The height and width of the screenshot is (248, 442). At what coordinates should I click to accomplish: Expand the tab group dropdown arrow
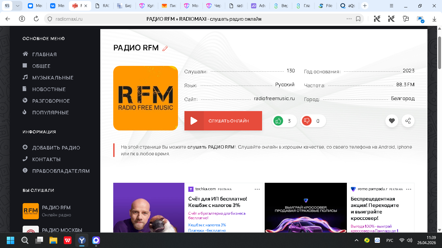(x=17, y=6)
